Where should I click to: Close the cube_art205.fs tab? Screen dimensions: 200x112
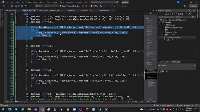(37, 11)
